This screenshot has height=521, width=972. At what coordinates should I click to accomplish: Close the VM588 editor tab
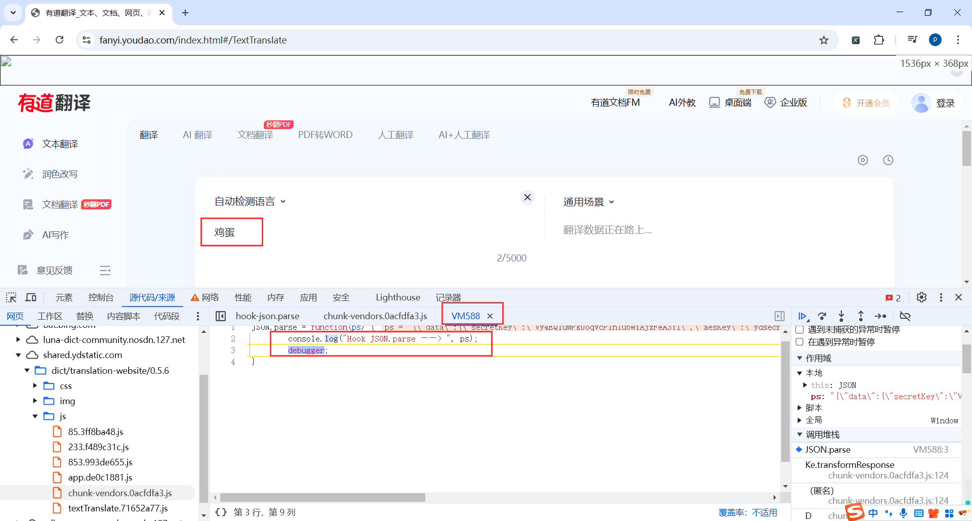pyautogui.click(x=490, y=316)
